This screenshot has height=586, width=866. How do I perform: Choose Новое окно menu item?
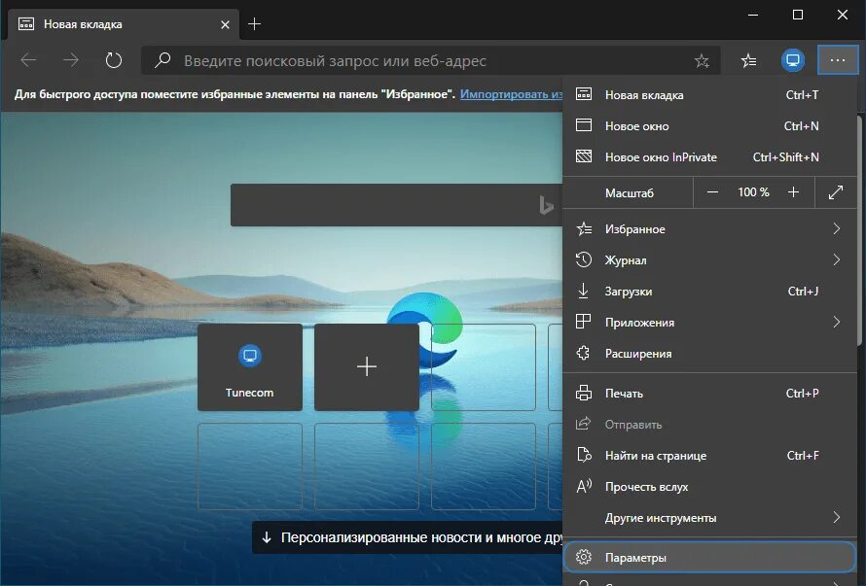click(709, 125)
